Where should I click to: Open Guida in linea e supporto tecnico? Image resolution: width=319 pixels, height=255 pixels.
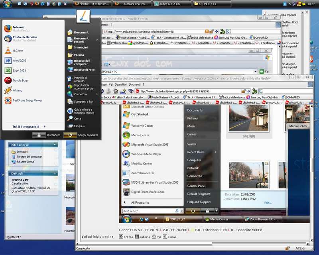click(81, 111)
